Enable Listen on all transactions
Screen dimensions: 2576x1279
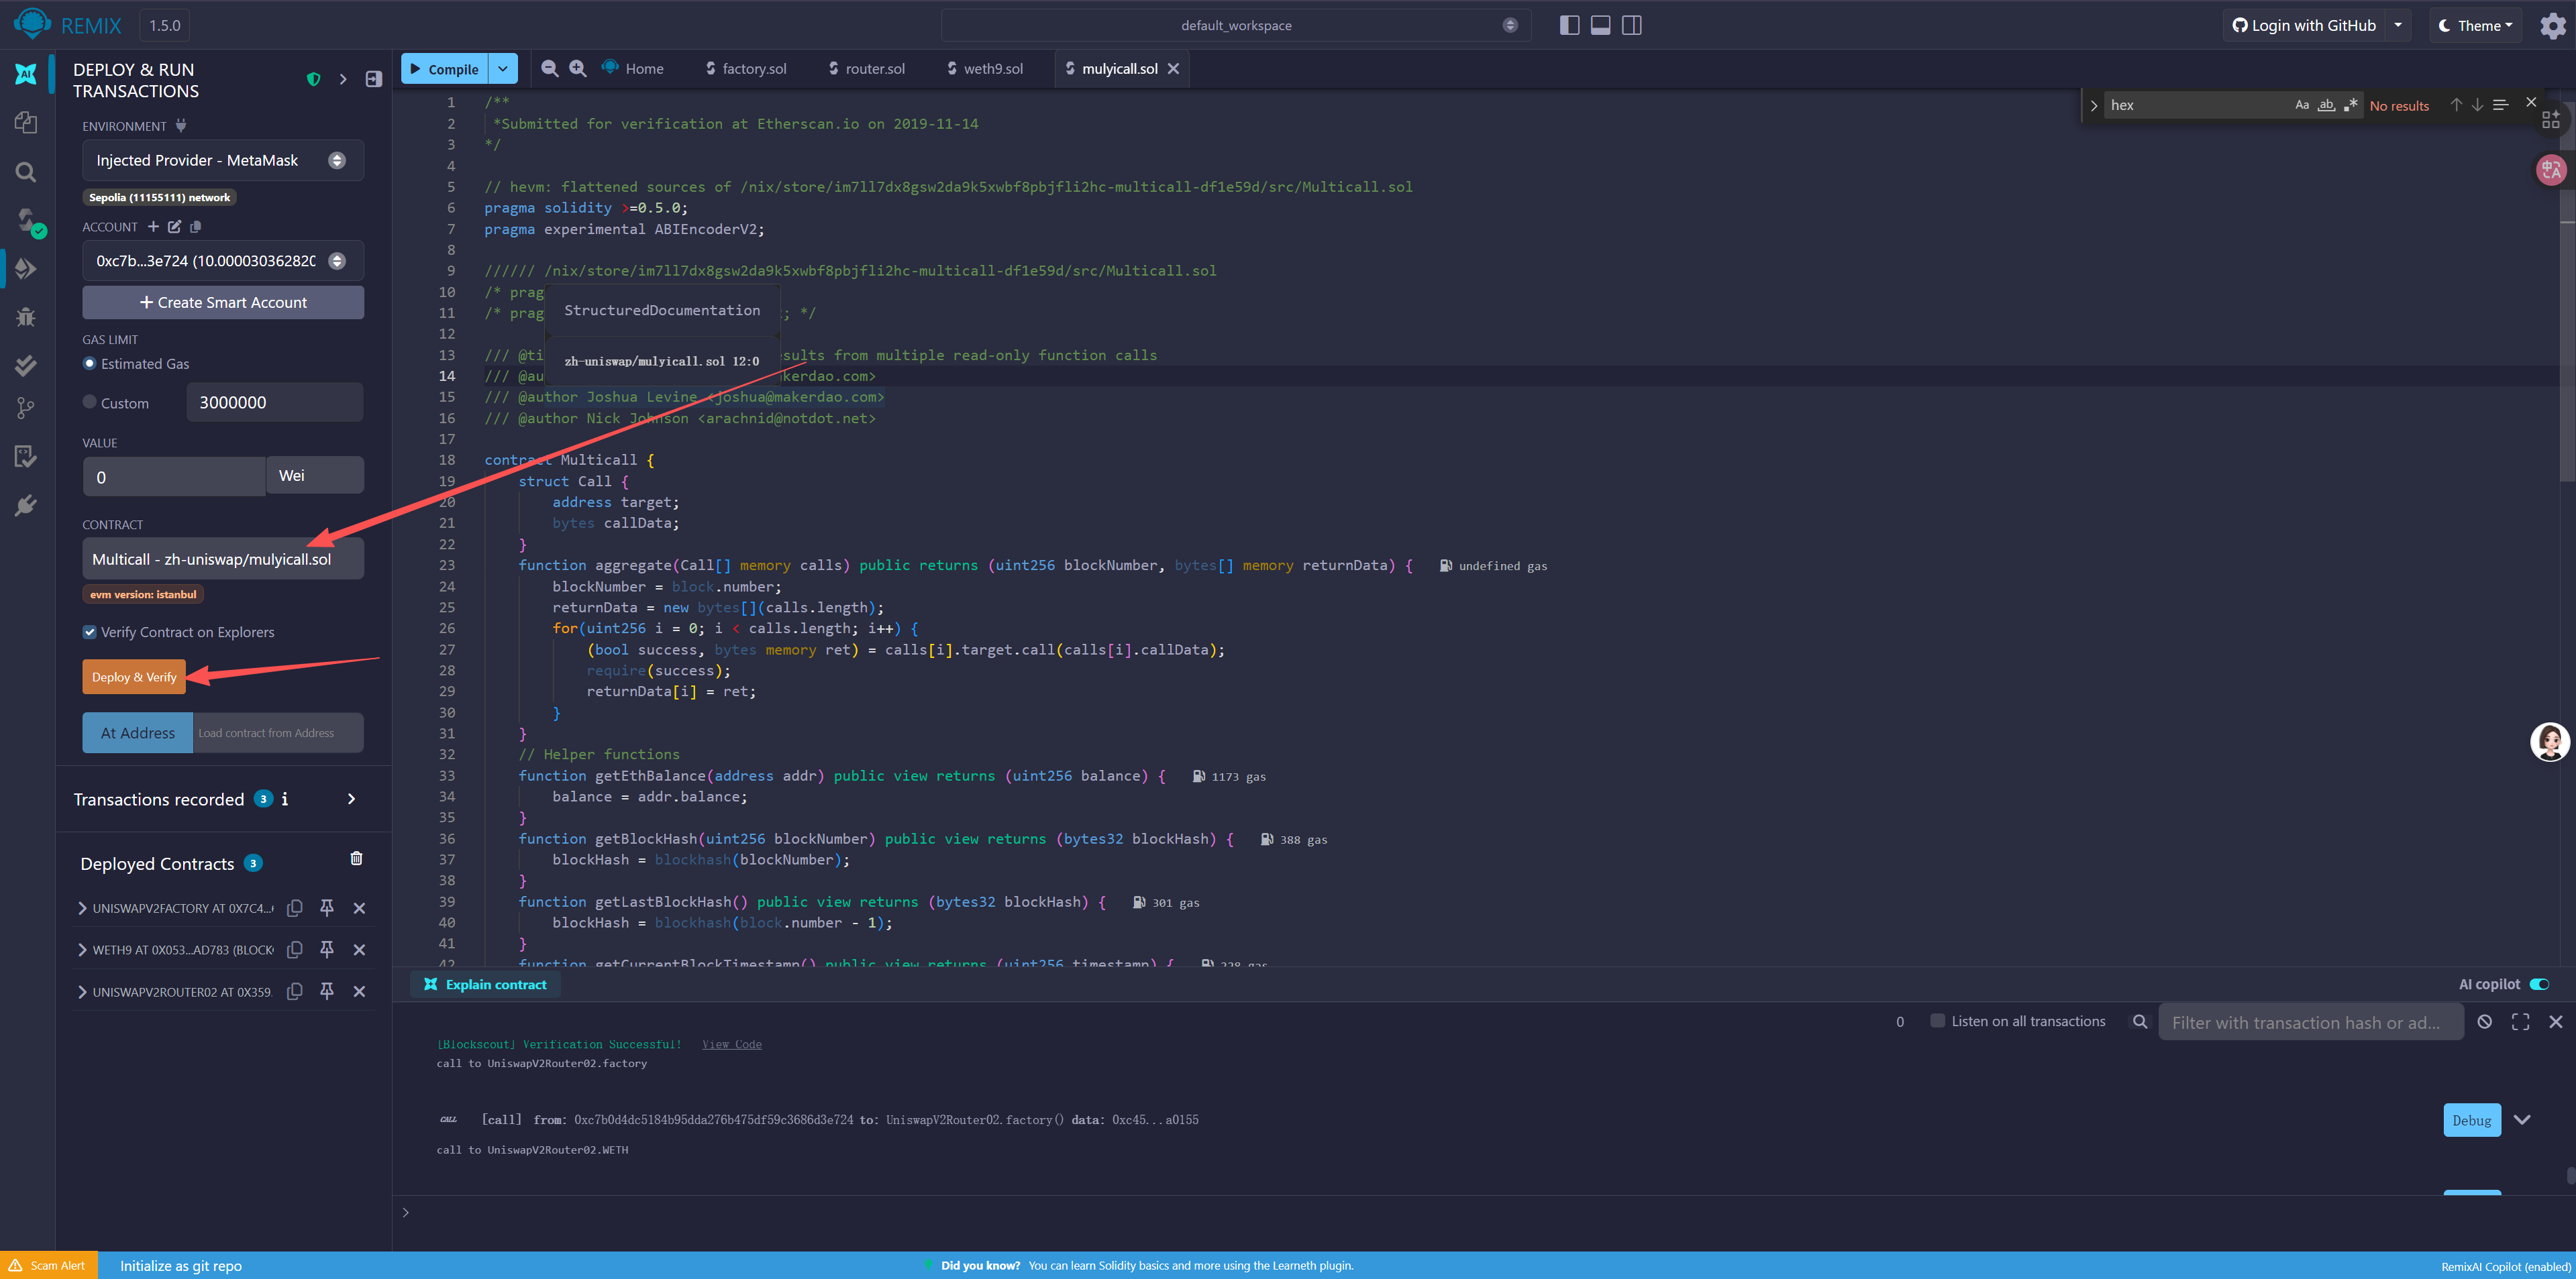click(1937, 1020)
